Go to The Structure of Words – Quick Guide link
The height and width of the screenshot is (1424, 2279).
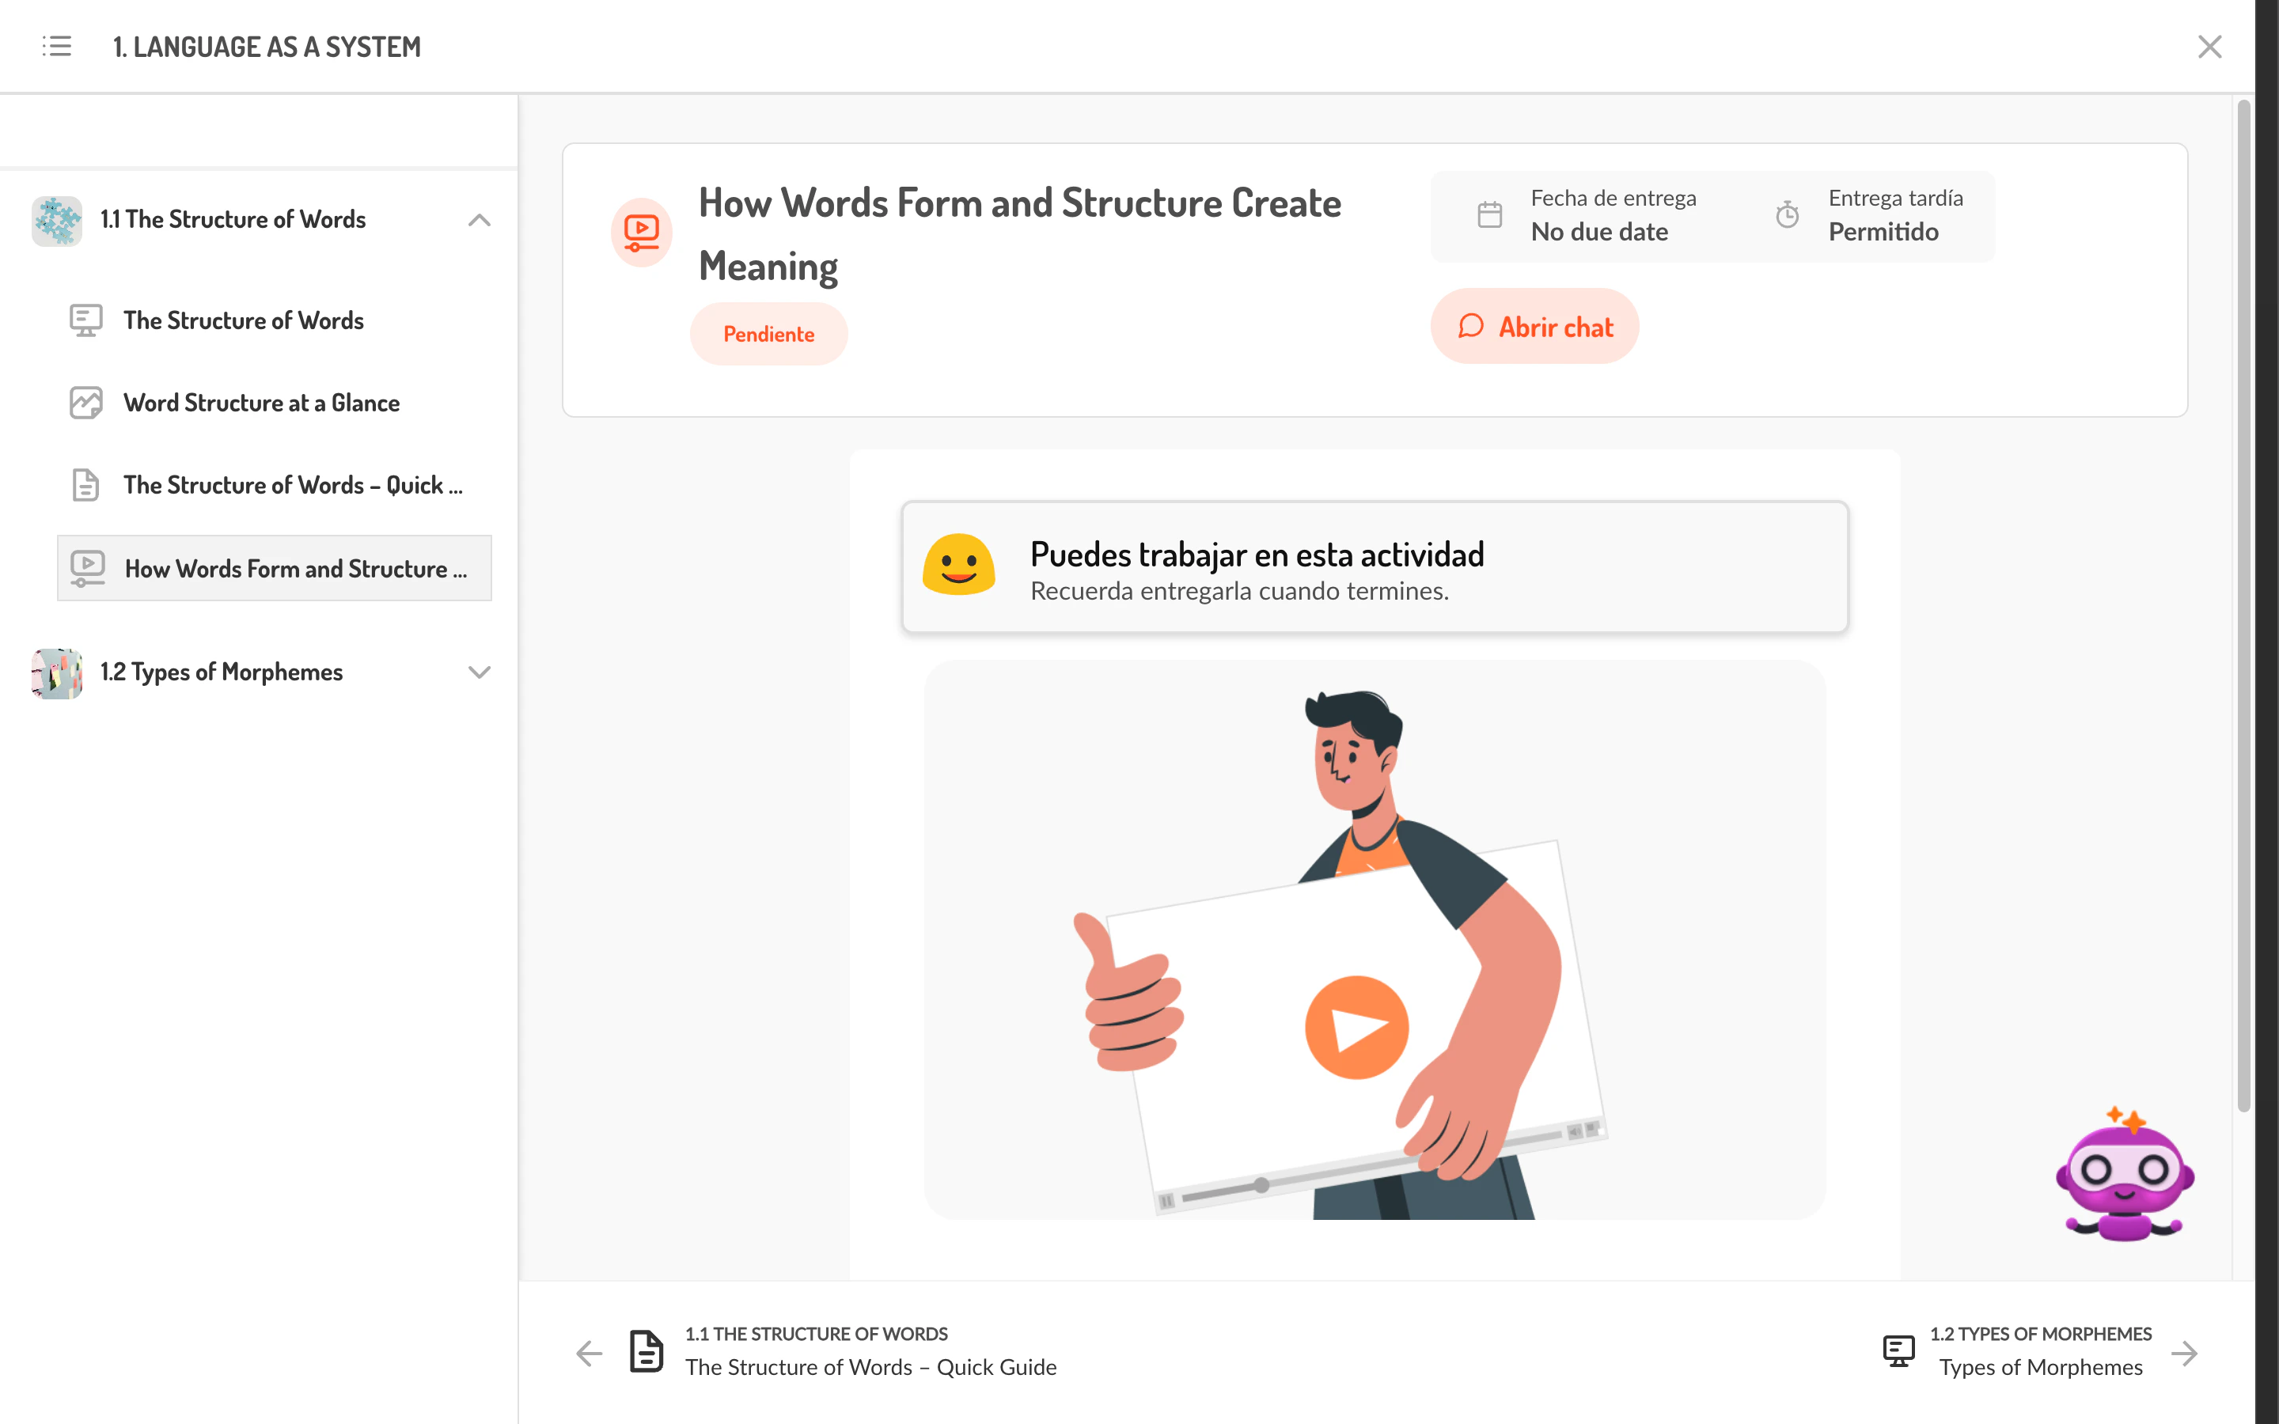(x=870, y=1365)
